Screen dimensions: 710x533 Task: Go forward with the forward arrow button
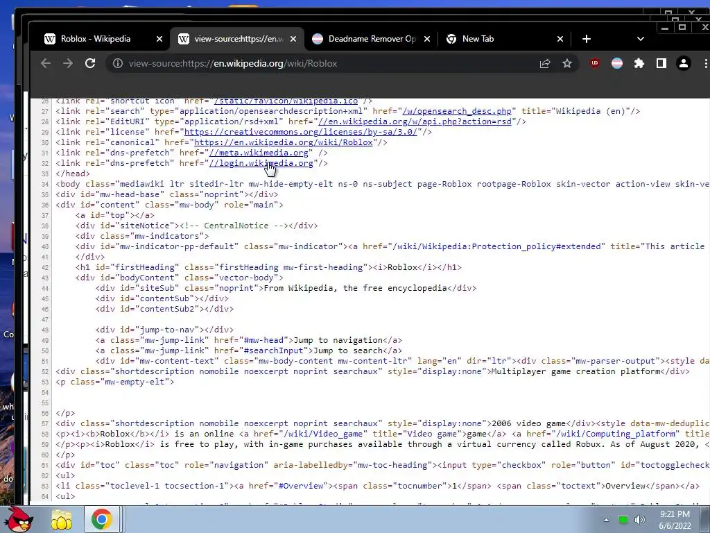[x=68, y=63]
